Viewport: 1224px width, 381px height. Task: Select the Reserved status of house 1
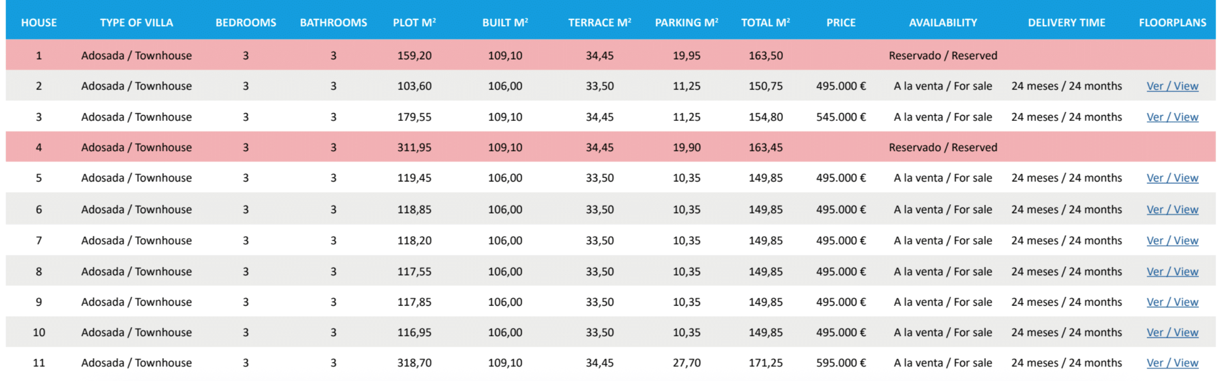[943, 55]
